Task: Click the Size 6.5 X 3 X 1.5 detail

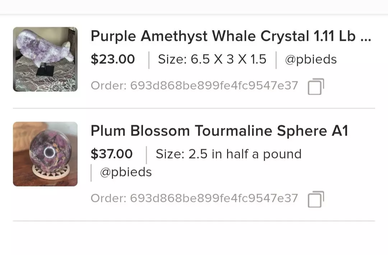Action: [211, 59]
